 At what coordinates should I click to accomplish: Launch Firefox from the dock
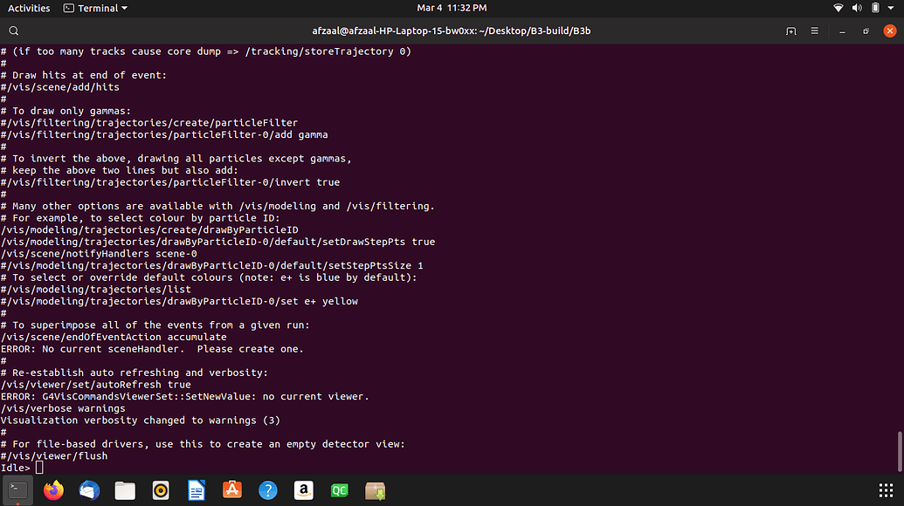click(53, 490)
